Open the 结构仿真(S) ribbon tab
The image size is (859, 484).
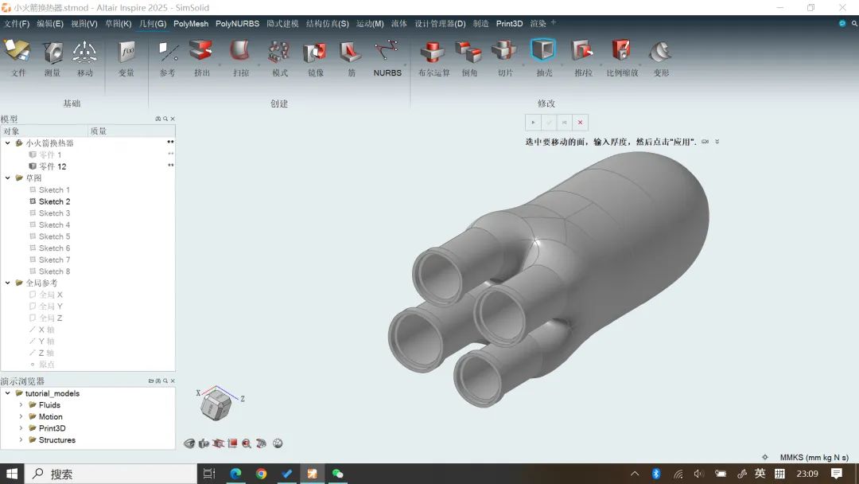point(327,24)
